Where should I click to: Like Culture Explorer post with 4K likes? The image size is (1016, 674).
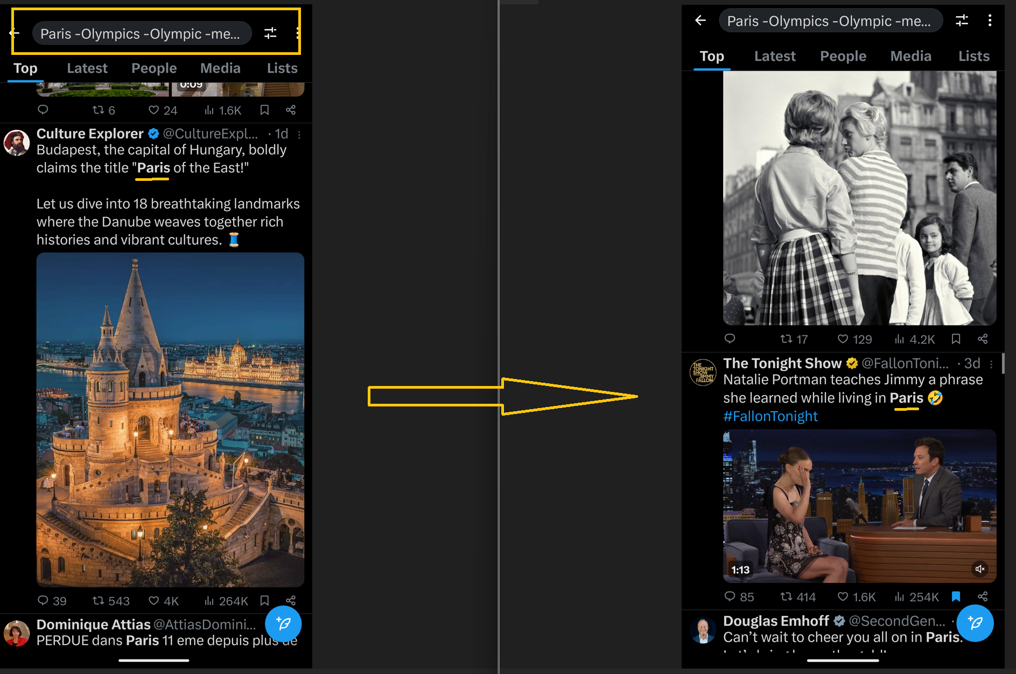[x=164, y=601]
